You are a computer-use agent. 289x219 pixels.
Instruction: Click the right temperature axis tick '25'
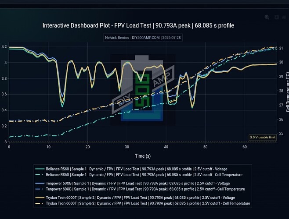click(281, 133)
